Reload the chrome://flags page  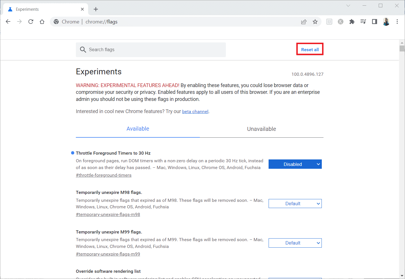(31, 22)
